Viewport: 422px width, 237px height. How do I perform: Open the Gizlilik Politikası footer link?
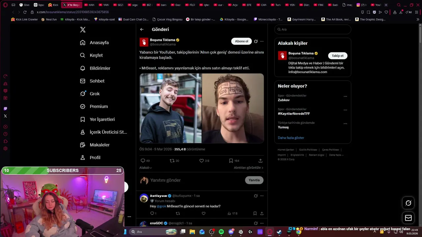click(308, 150)
